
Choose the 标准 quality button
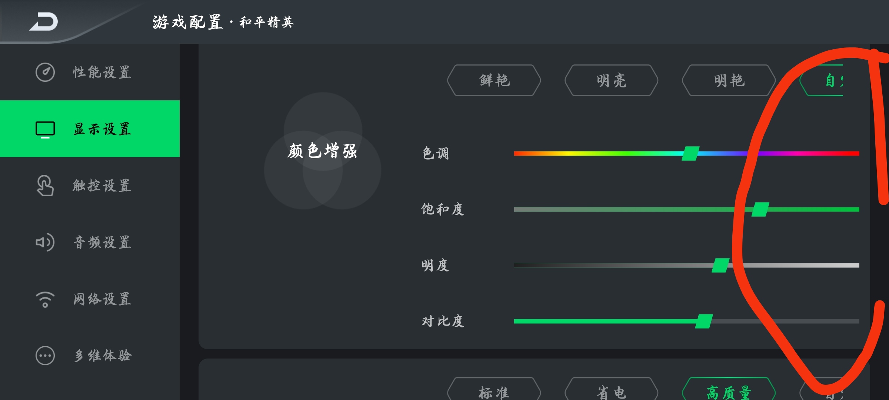pyautogui.click(x=494, y=389)
